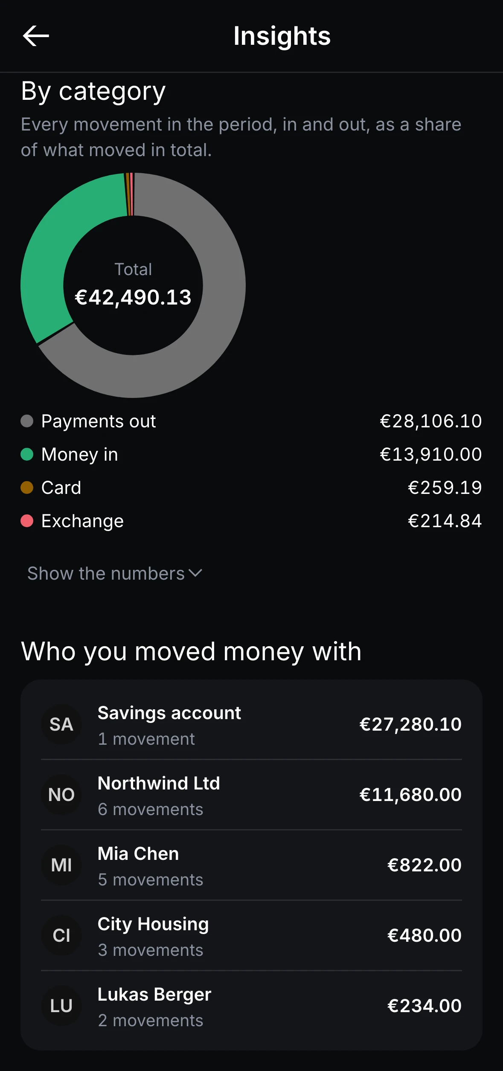Click the €42,490.13 total in the donut center

[x=133, y=297]
